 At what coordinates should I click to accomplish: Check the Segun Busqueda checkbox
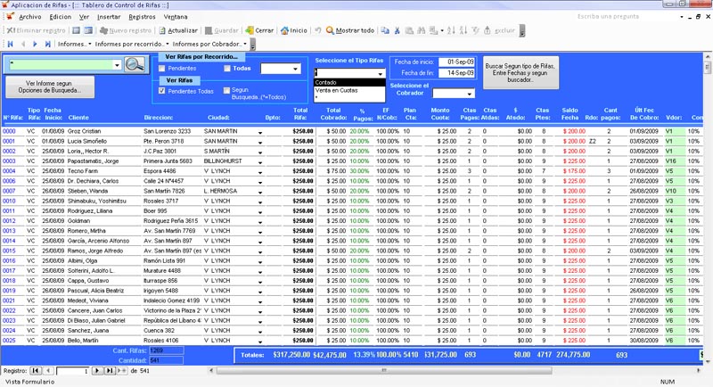coord(226,90)
